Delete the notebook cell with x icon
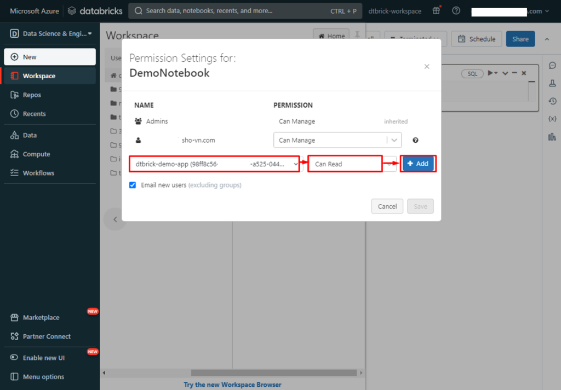 click(x=524, y=73)
